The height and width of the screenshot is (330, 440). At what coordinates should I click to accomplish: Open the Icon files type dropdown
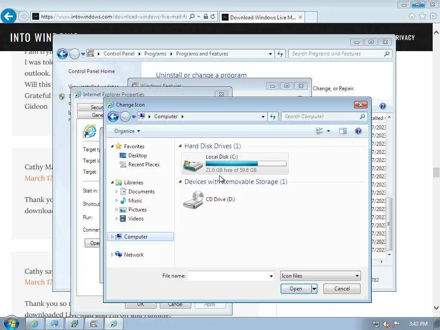pyautogui.click(x=320, y=276)
